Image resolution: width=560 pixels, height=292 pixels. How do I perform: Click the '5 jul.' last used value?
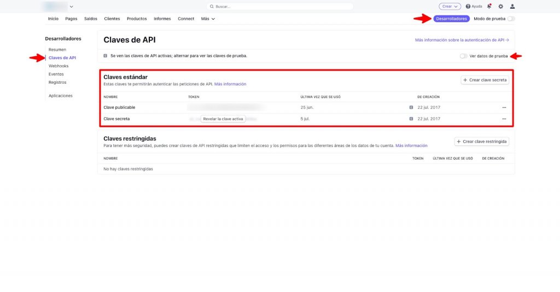pos(305,119)
